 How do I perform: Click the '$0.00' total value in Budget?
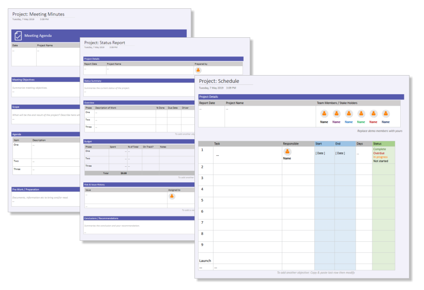pos(124,173)
